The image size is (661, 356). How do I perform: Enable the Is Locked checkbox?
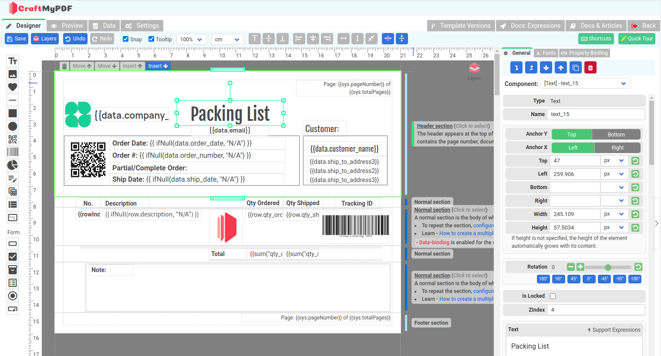pyautogui.click(x=553, y=296)
